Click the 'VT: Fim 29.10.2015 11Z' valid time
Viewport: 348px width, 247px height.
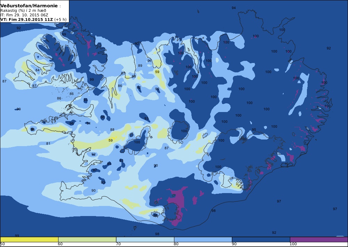coord(27,19)
